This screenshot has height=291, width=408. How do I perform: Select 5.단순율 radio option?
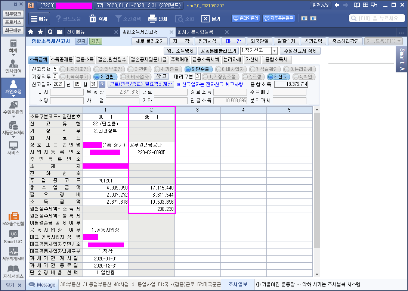point(198,69)
